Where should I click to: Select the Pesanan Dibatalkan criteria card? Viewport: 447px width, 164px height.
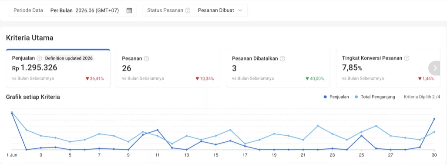278,68
